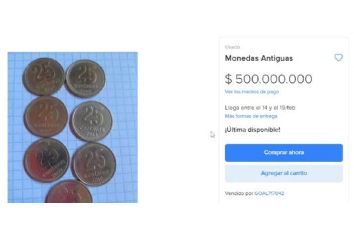
Task: Click the left coin in second row
Action: point(46,116)
